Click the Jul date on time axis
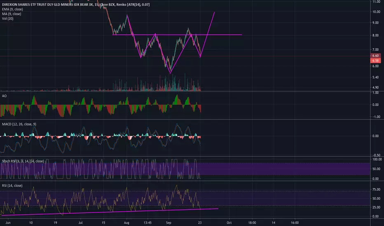The image size is (384, 226). [81, 223]
